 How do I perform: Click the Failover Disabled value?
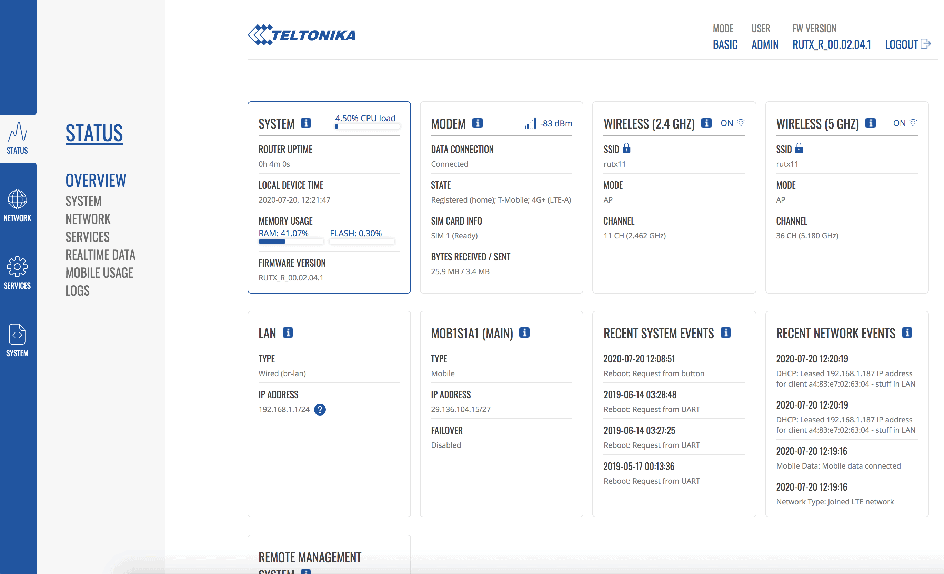446,445
